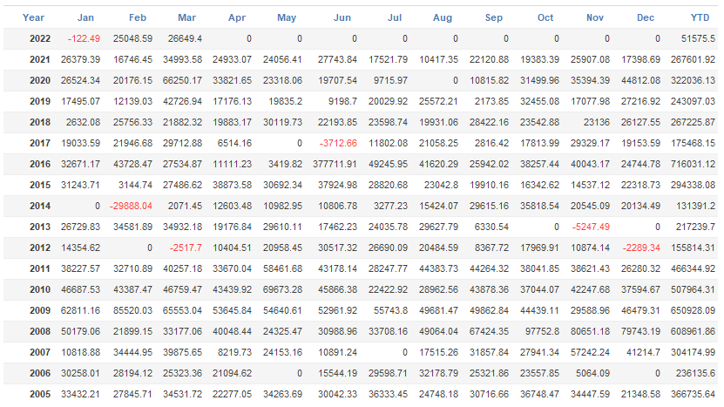Select the 2005 row label
Image resolution: width=724 pixels, height=407 pixels.
(x=39, y=394)
